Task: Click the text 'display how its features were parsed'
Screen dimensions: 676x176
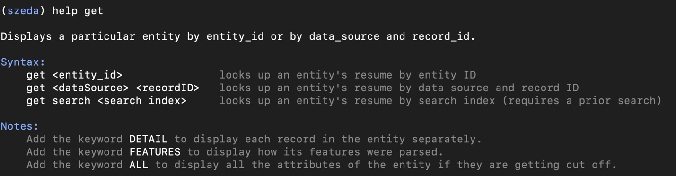Action: 322,152
